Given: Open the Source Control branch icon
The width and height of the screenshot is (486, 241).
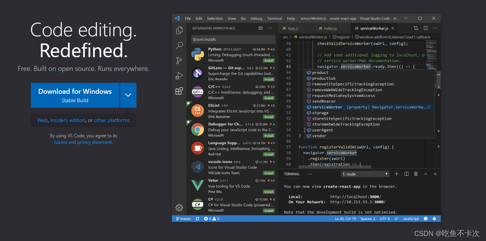Looking at the screenshot, I should [x=179, y=60].
